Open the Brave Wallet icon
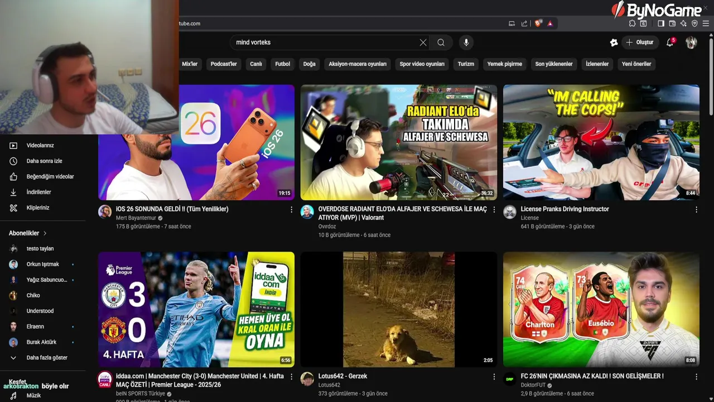The image size is (714, 402). click(x=672, y=23)
